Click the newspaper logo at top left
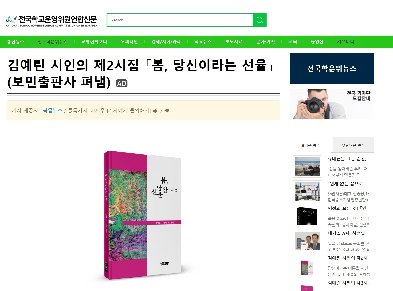 [51, 21]
